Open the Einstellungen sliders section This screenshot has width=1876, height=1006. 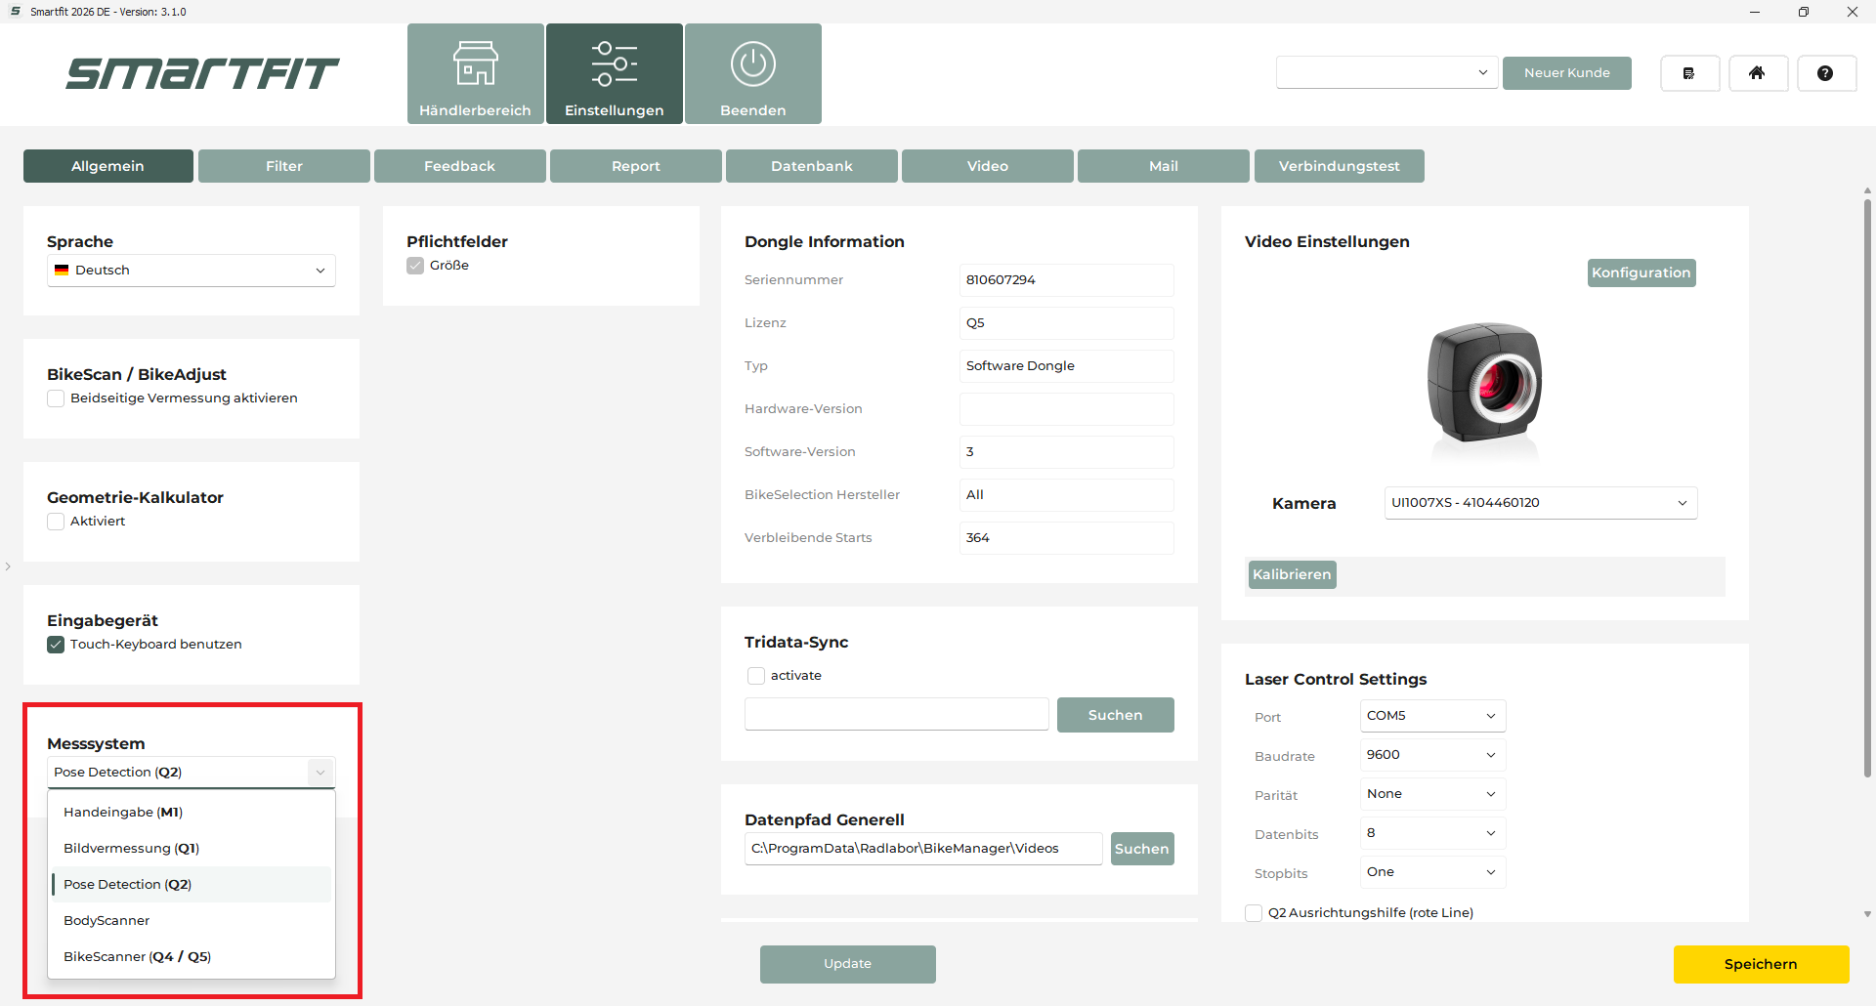point(614,74)
